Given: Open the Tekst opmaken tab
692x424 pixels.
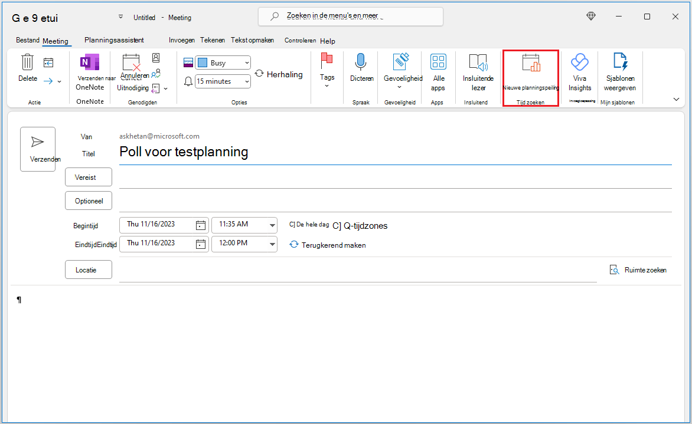Looking at the screenshot, I should (x=252, y=40).
